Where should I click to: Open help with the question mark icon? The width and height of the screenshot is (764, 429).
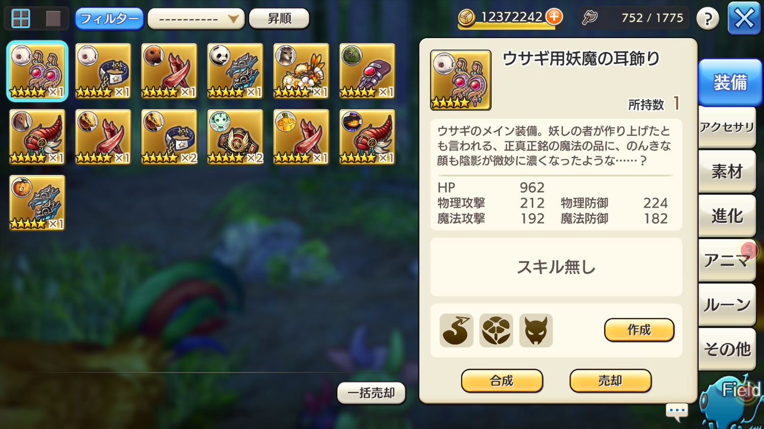(x=707, y=18)
